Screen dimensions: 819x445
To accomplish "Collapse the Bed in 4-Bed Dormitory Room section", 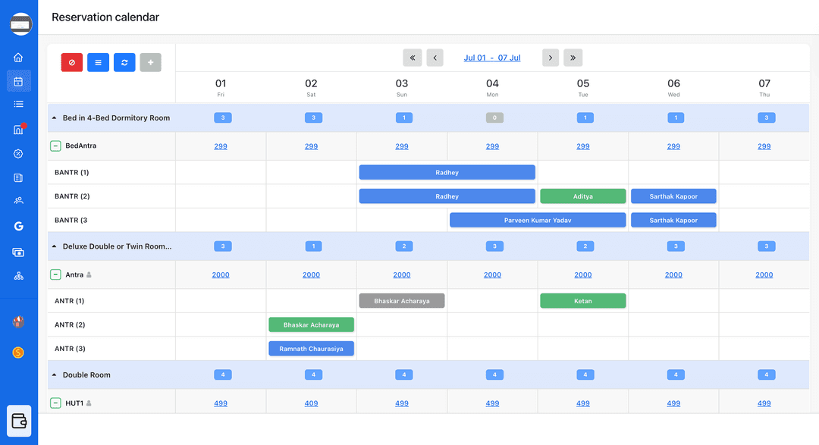I will (x=54, y=118).
